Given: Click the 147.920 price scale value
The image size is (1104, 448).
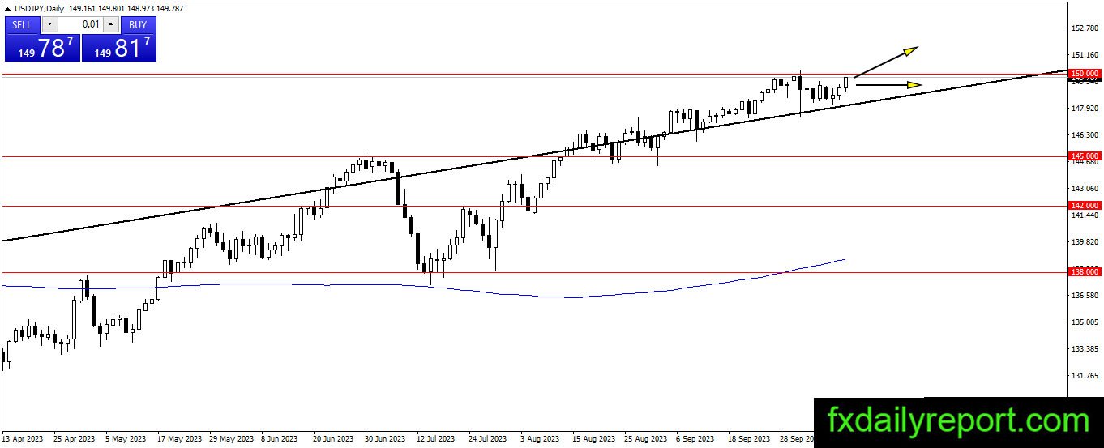Looking at the screenshot, I should pyautogui.click(x=1085, y=109).
